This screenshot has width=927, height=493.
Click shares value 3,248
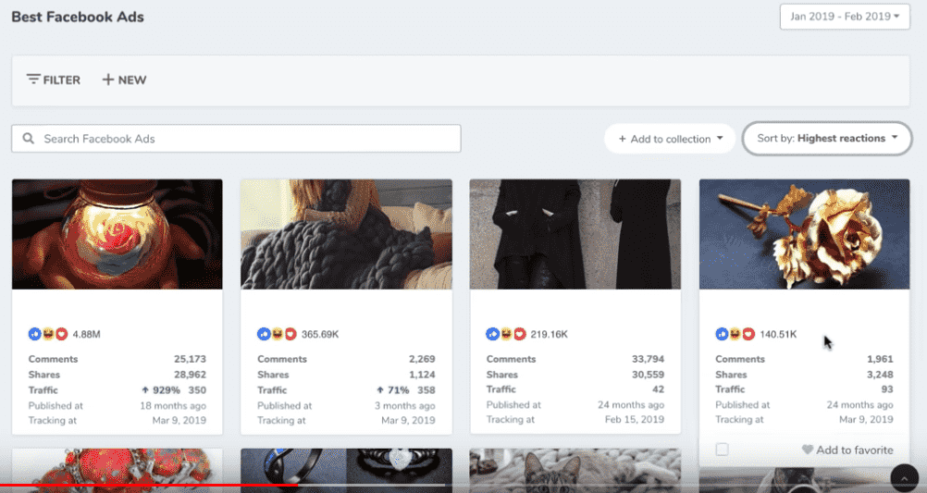(x=880, y=375)
